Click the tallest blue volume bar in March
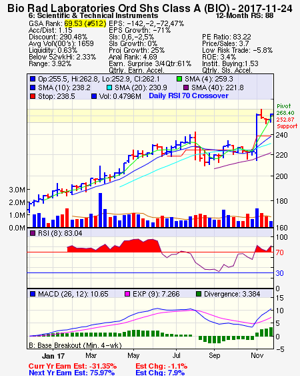The image size is (300, 376). pos(100,210)
